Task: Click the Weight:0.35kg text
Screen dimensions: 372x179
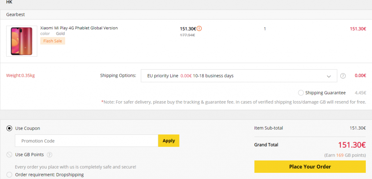Action: [21, 76]
